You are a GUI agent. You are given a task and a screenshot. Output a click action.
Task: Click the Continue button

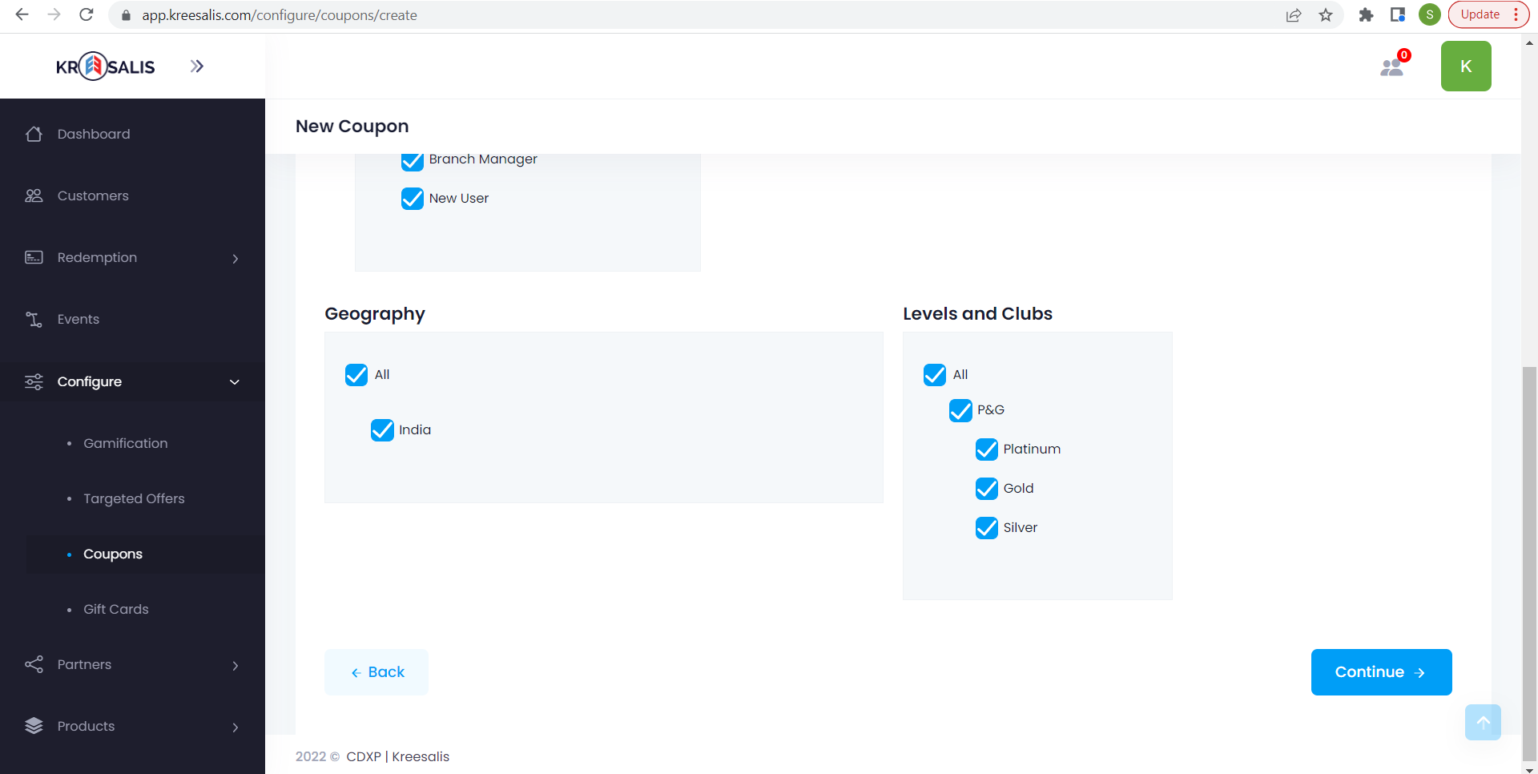point(1381,672)
